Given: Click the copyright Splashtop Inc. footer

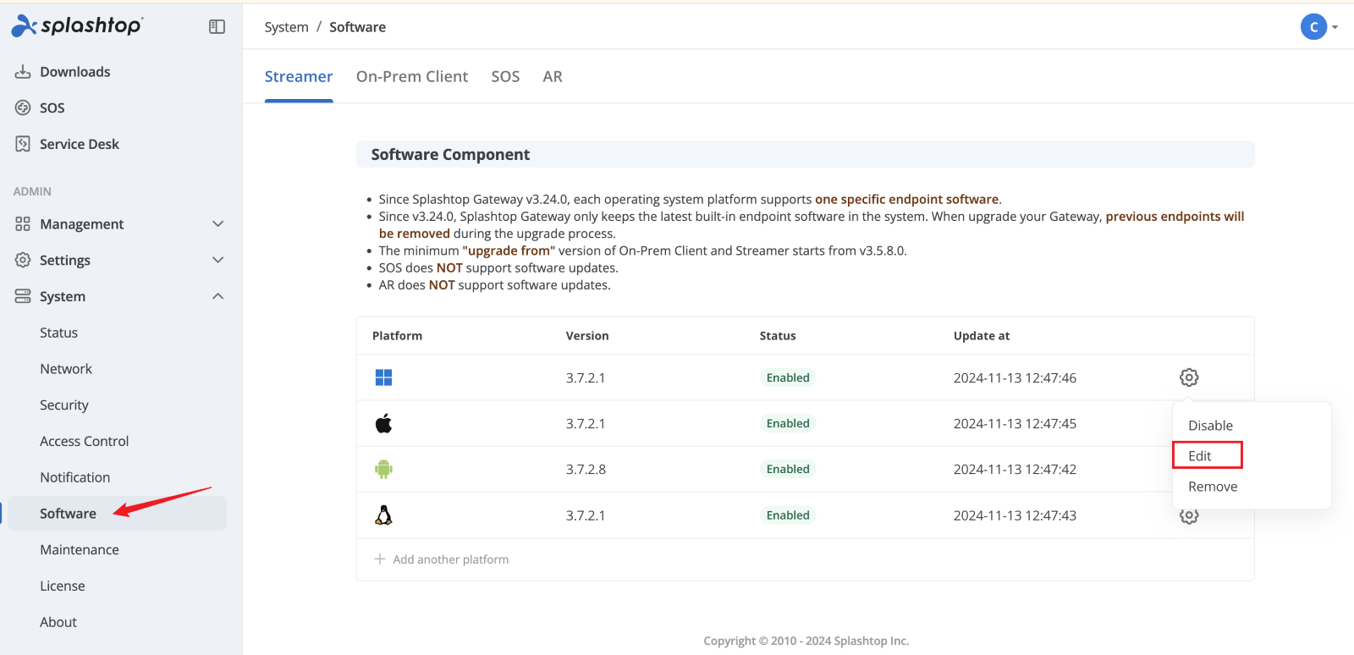Looking at the screenshot, I should point(806,641).
